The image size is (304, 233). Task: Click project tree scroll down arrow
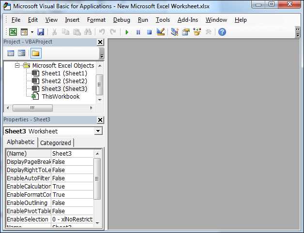[x=100, y=100]
